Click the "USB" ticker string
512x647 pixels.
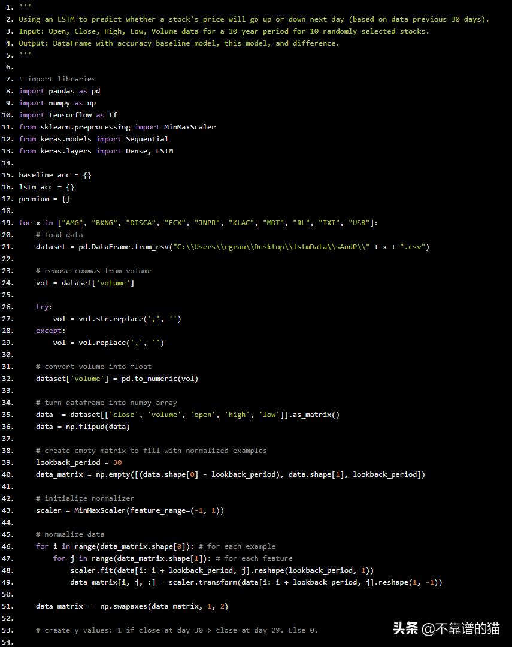tap(359, 223)
